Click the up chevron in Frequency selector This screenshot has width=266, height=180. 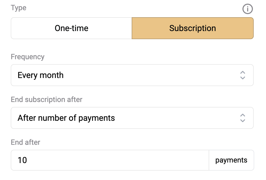pyautogui.click(x=243, y=72)
